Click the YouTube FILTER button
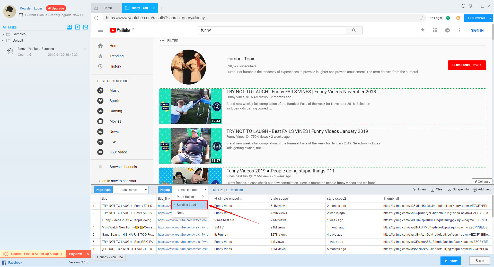Image resolution: width=494 pixels, height=267 pixels. (169, 41)
